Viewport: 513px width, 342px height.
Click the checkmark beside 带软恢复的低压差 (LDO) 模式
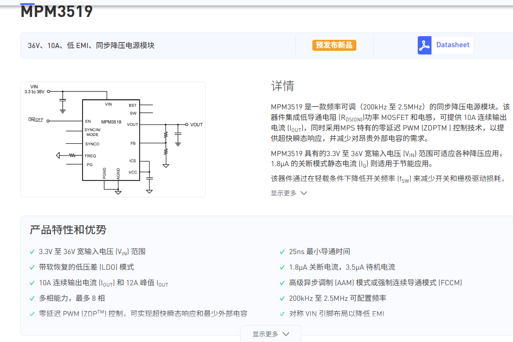(x=32, y=267)
